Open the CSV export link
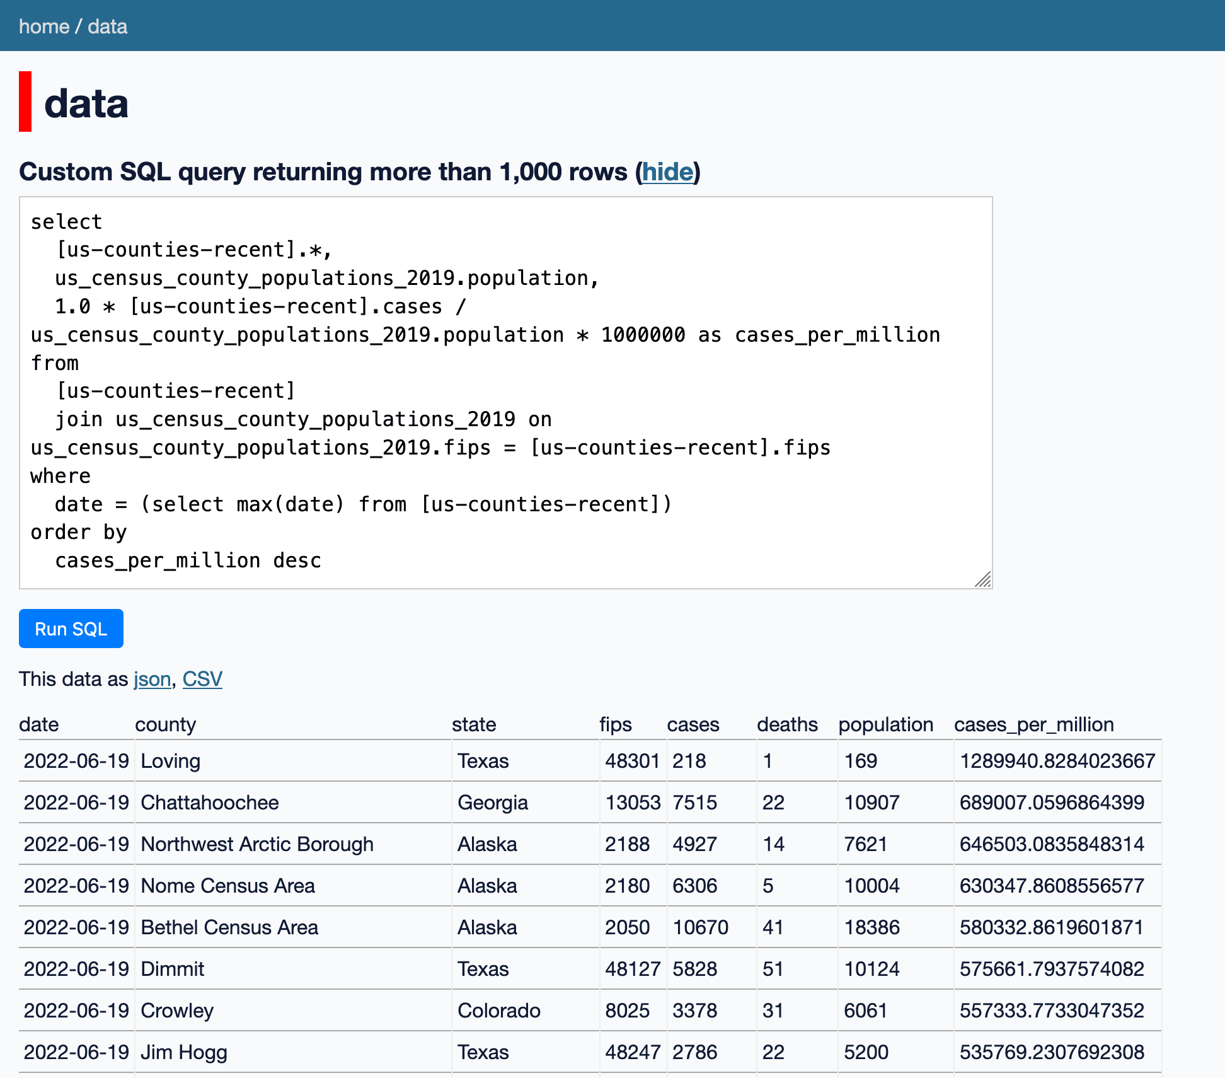 [x=202, y=679]
